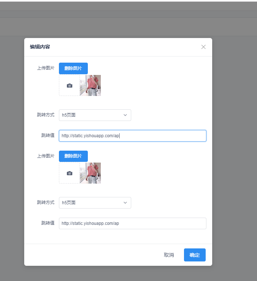
Task: Click the first 跳转方式 label
Action: pos(46,115)
